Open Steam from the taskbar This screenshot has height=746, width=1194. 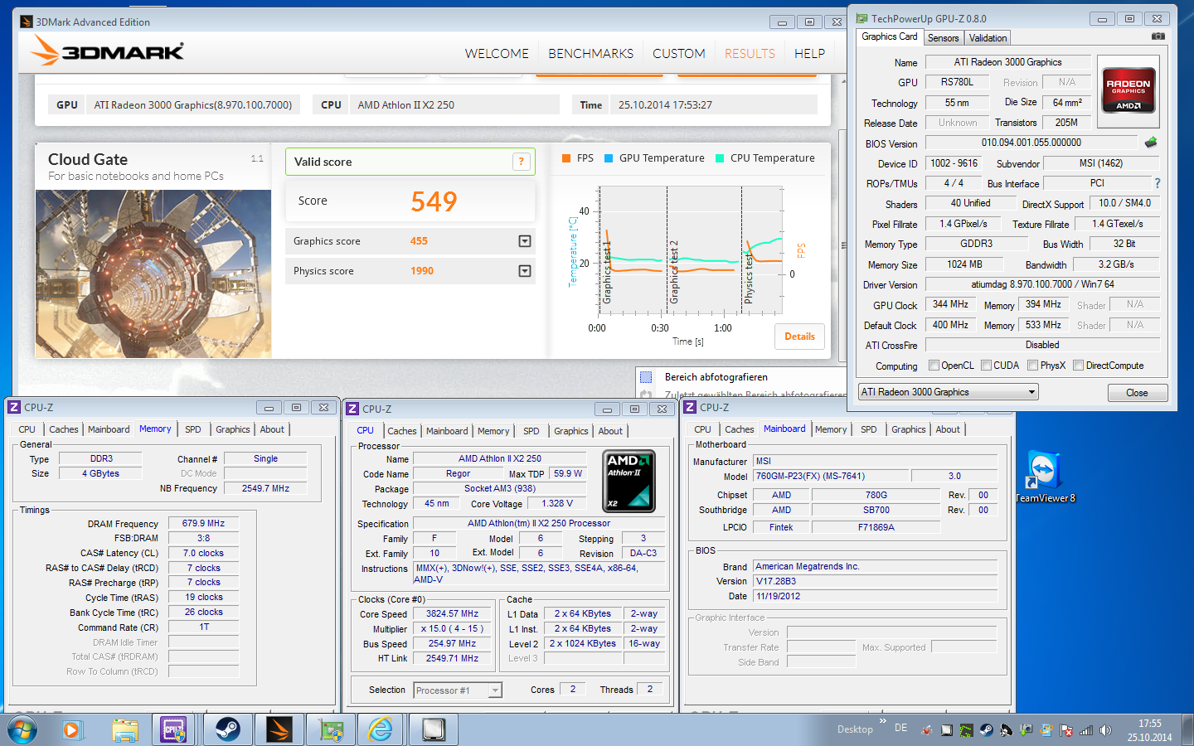228,730
